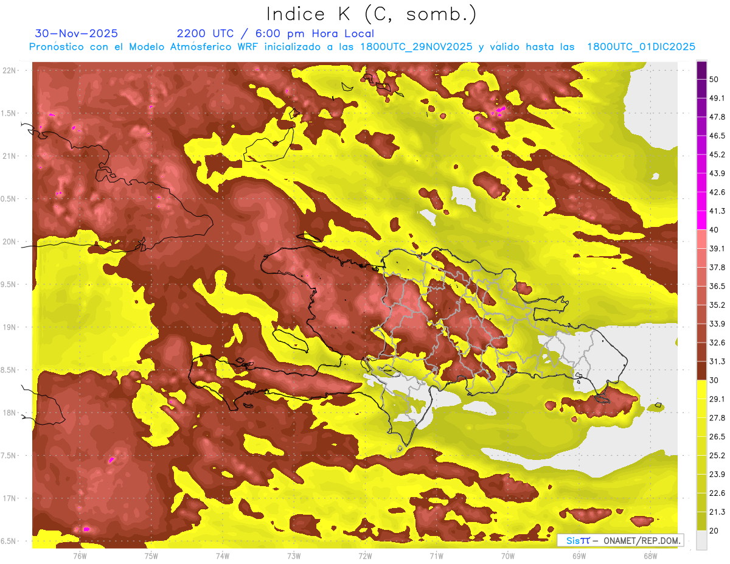Click the '73W' longitude label
The height and width of the screenshot is (564, 730).
(294, 555)
